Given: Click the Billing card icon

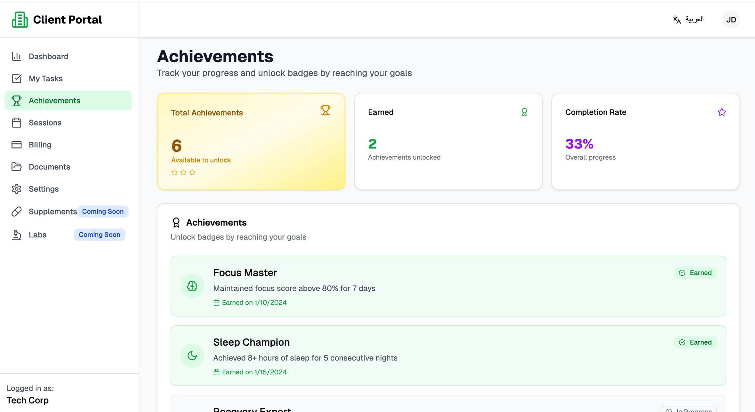Looking at the screenshot, I should tap(17, 144).
